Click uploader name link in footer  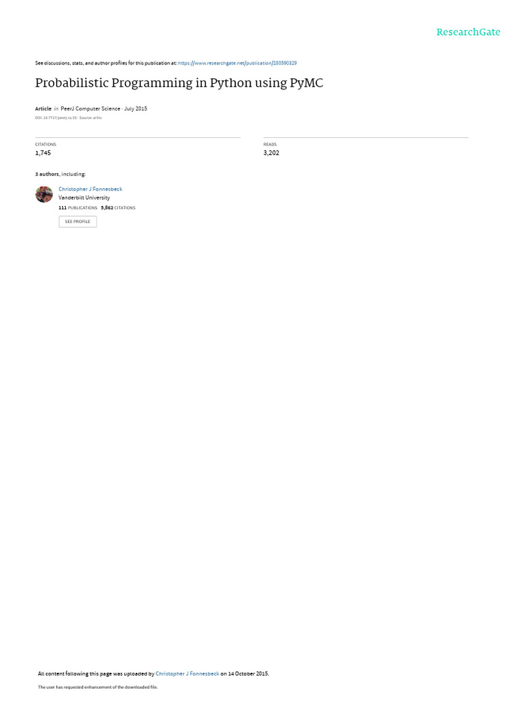click(x=187, y=673)
